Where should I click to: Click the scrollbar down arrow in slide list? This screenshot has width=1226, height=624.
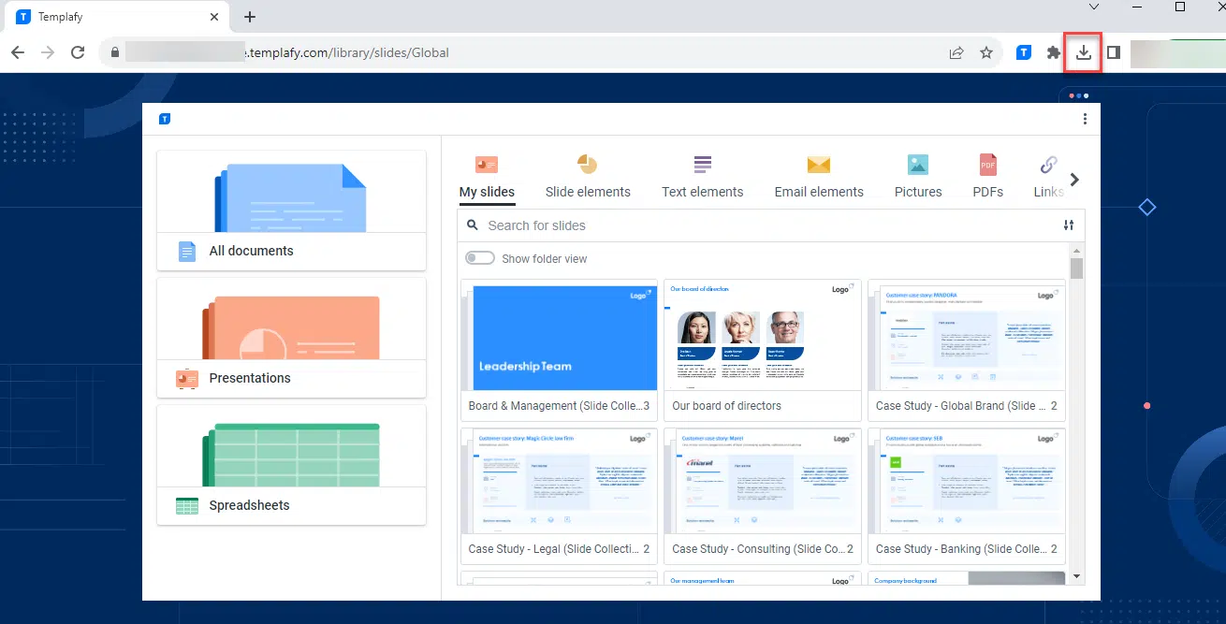point(1077,576)
